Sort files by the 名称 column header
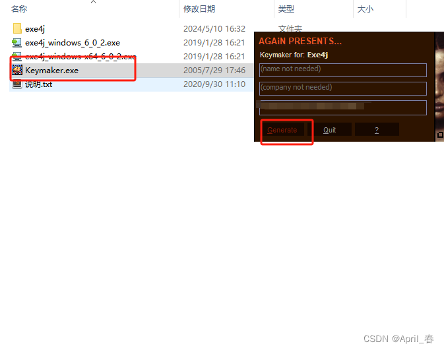 pos(19,9)
